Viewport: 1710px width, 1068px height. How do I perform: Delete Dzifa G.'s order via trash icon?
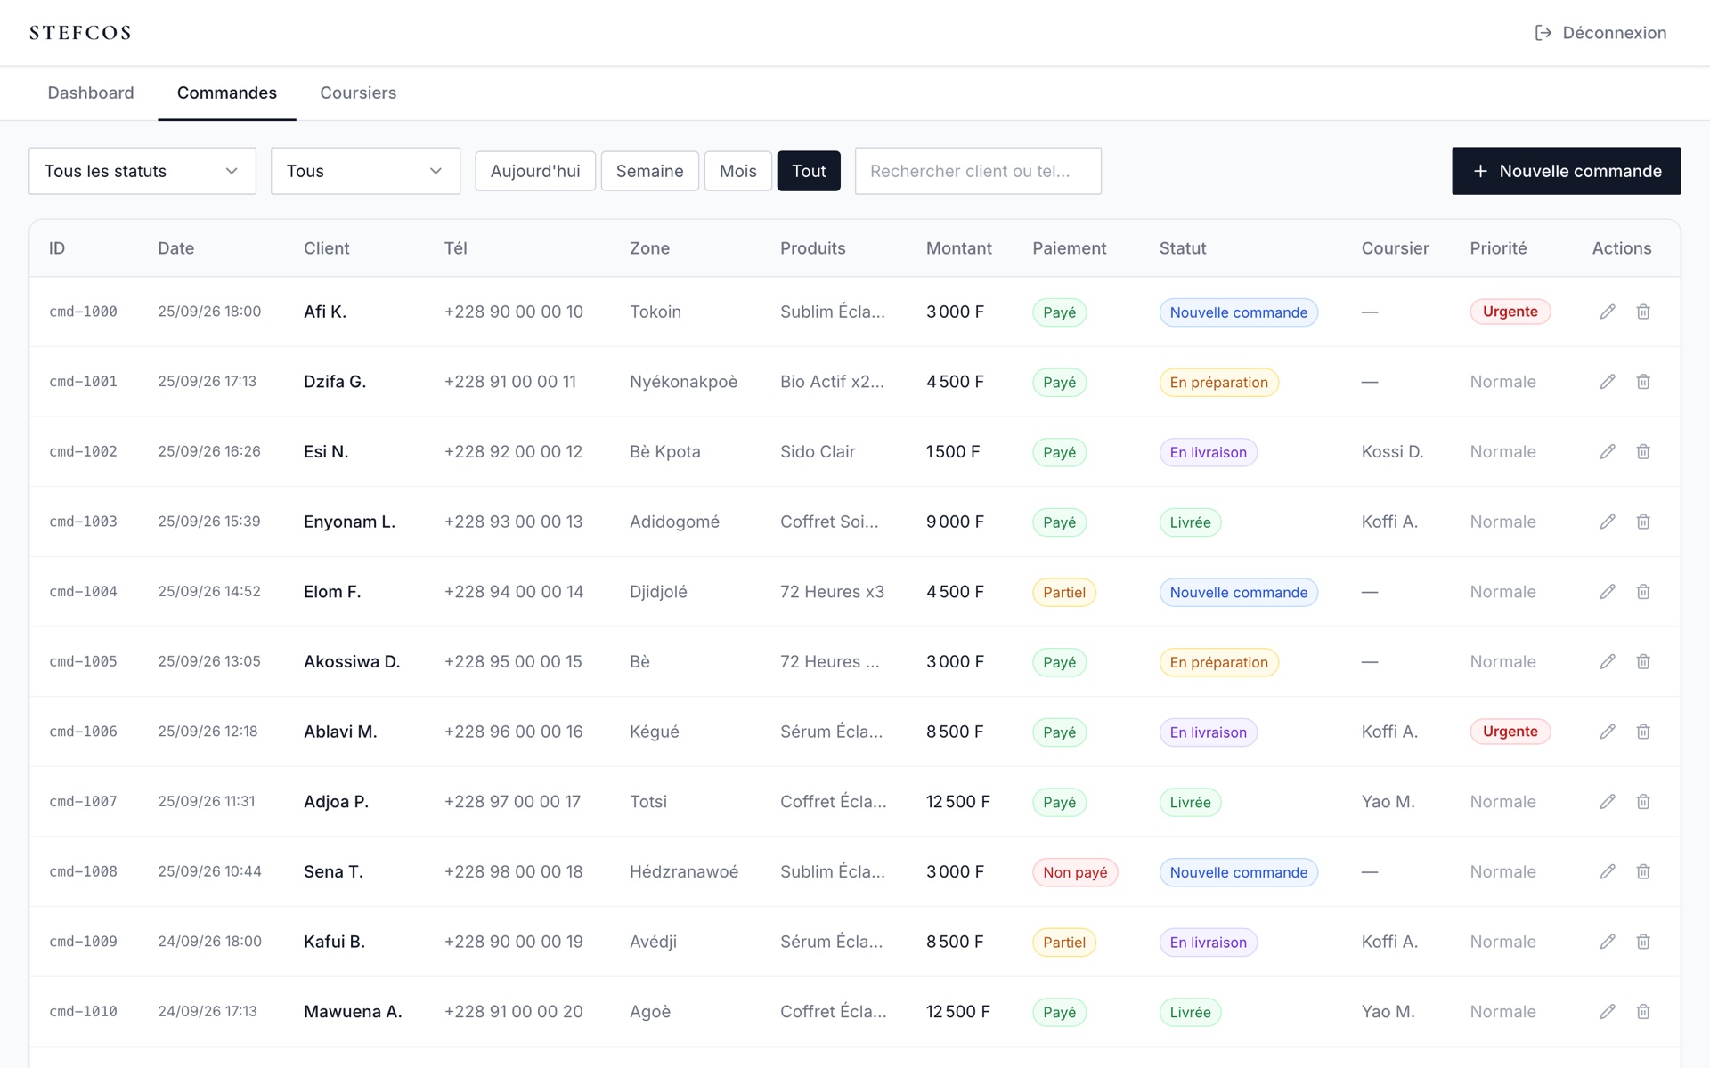(1643, 382)
